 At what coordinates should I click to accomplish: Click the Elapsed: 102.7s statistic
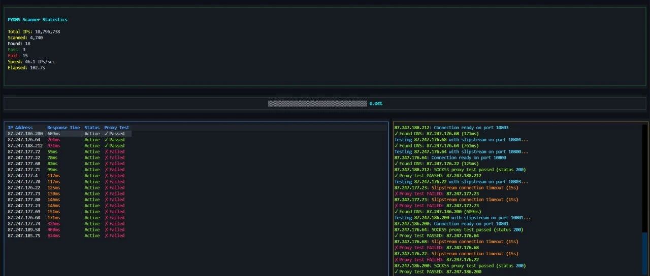tap(26, 68)
